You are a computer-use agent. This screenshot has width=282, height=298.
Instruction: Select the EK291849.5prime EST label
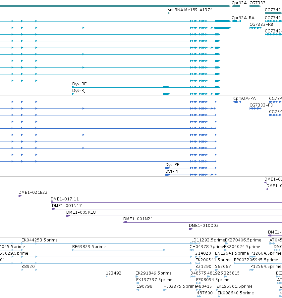pyautogui.click(x=153, y=273)
